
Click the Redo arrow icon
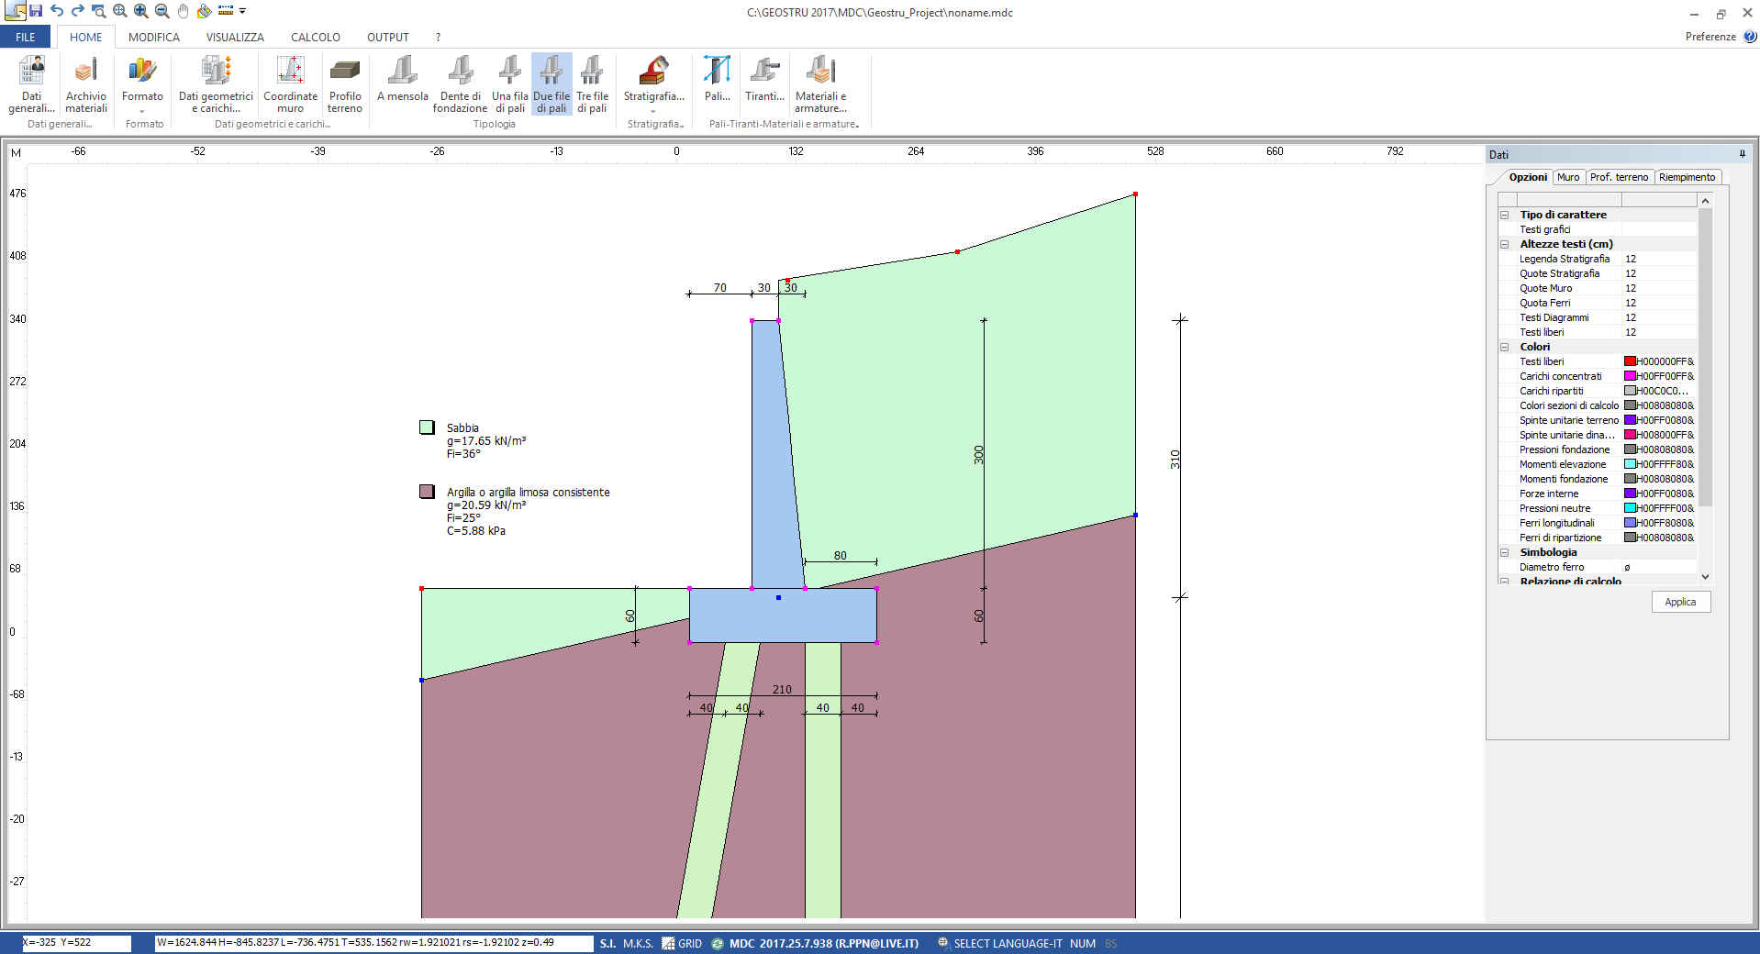pos(78,11)
